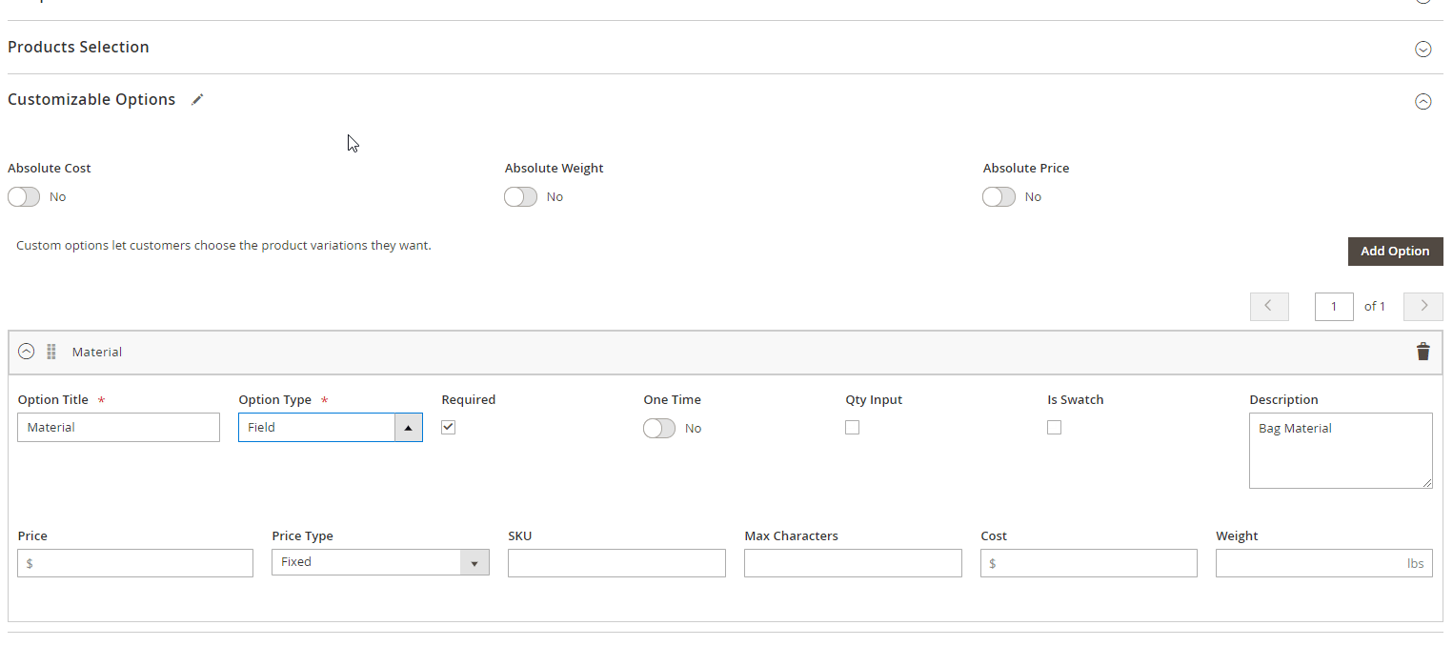
Task: Delete the Material option with trash icon
Action: [1423, 352]
